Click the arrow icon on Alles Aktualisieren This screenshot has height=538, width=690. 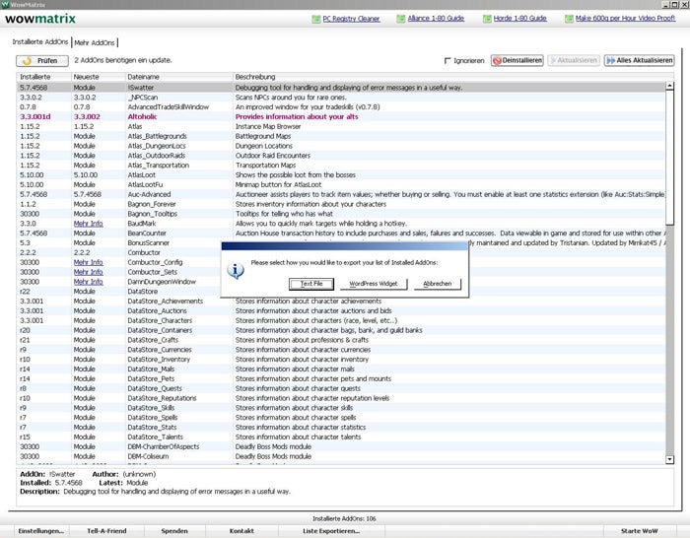point(608,60)
